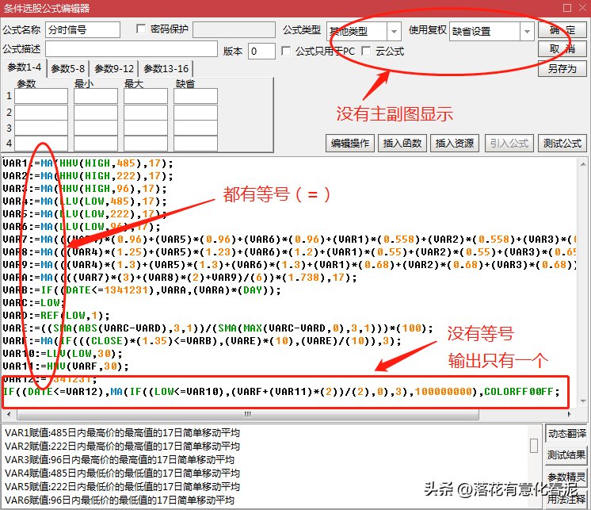Click the translation panel scrollbar thumb
Image resolution: width=591 pixels, height=510 pixels.
coord(534,446)
